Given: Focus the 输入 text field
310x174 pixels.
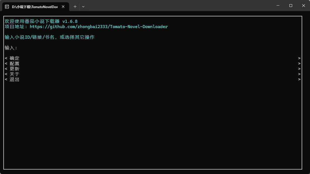Looking at the screenshot, I should [153, 48].
